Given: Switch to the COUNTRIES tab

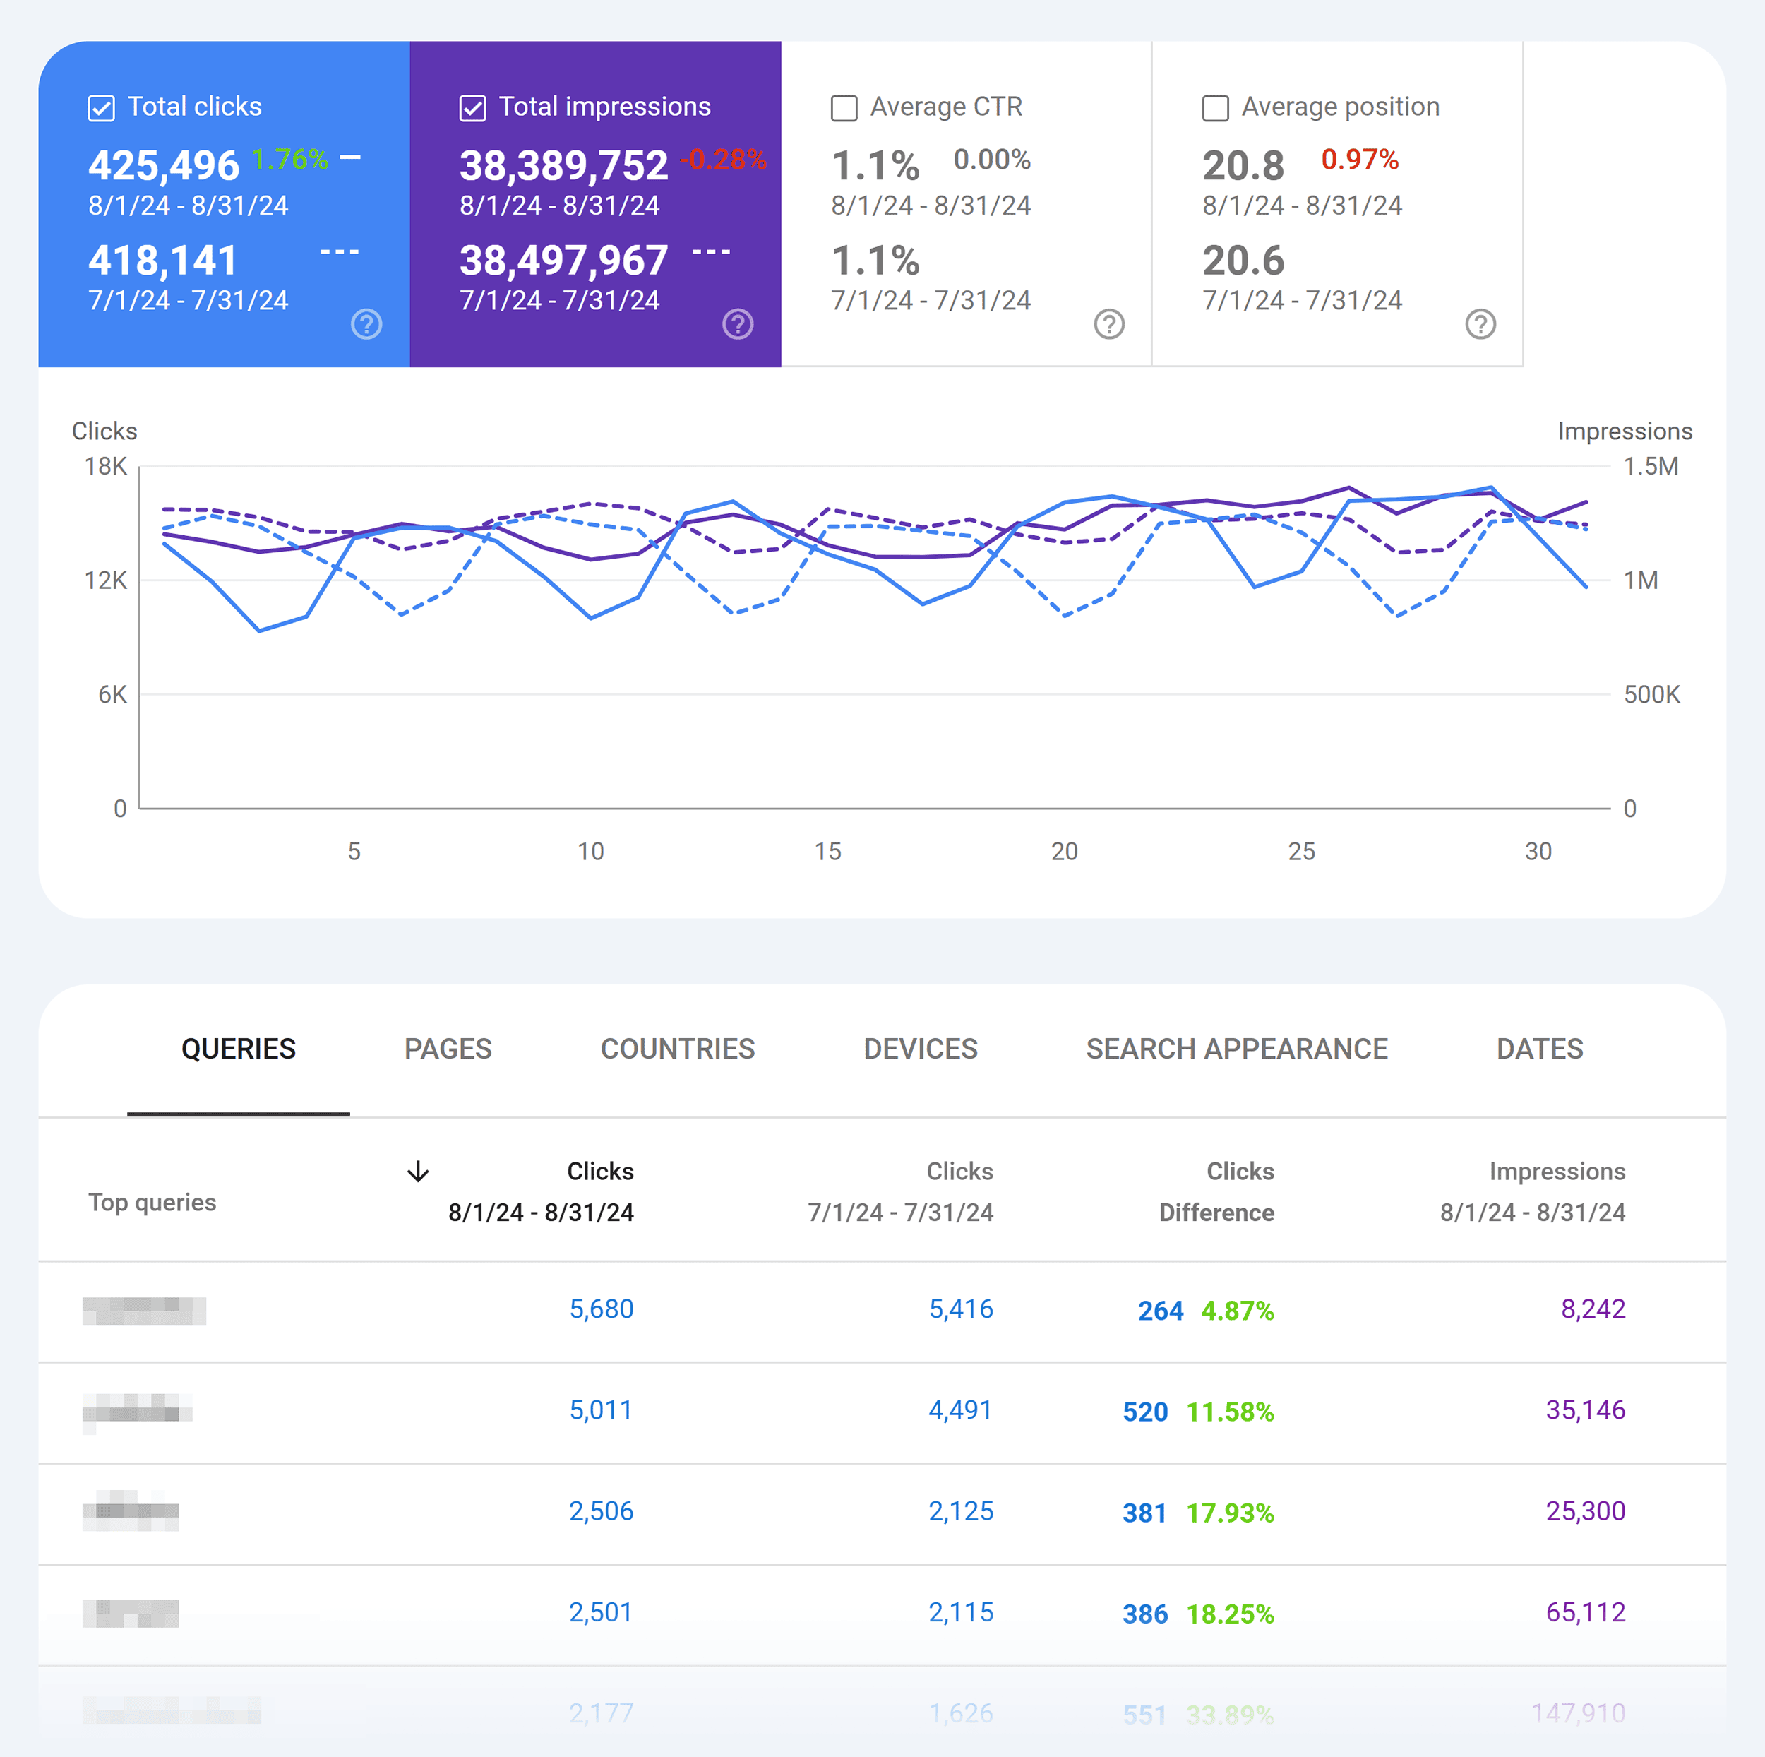Looking at the screenshot, I should pyautogui.click(x=677, y=1049).
